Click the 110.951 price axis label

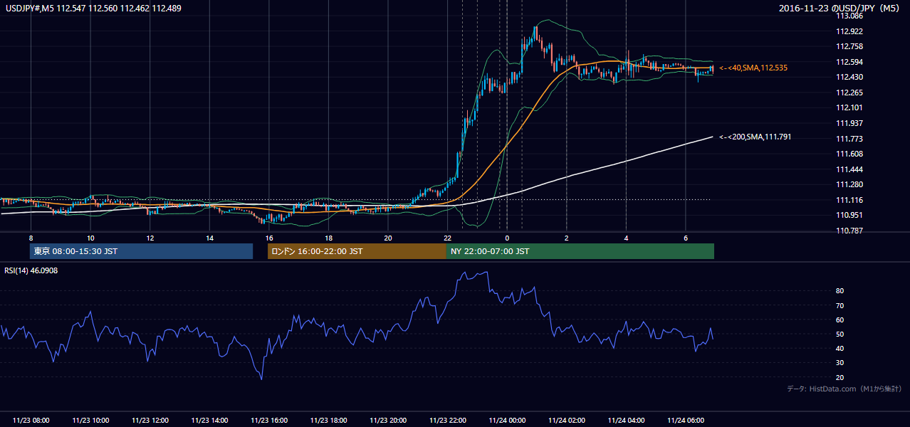click(849, 215)
